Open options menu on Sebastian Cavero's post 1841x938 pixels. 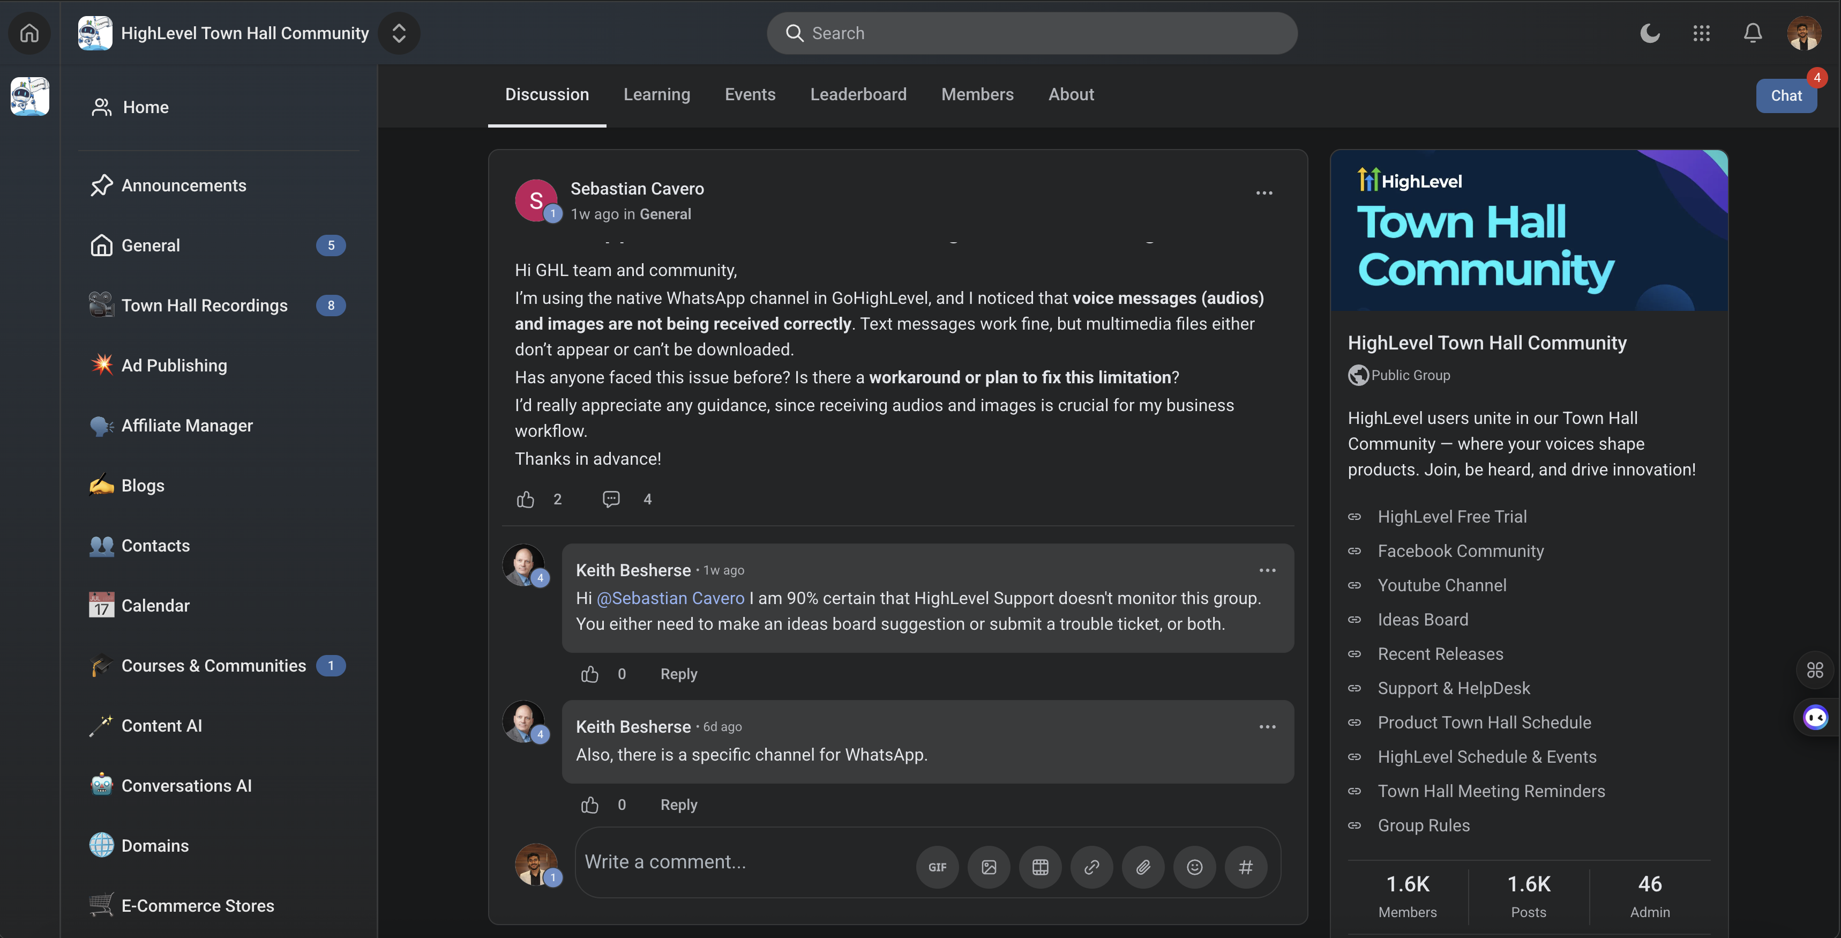1263,193
